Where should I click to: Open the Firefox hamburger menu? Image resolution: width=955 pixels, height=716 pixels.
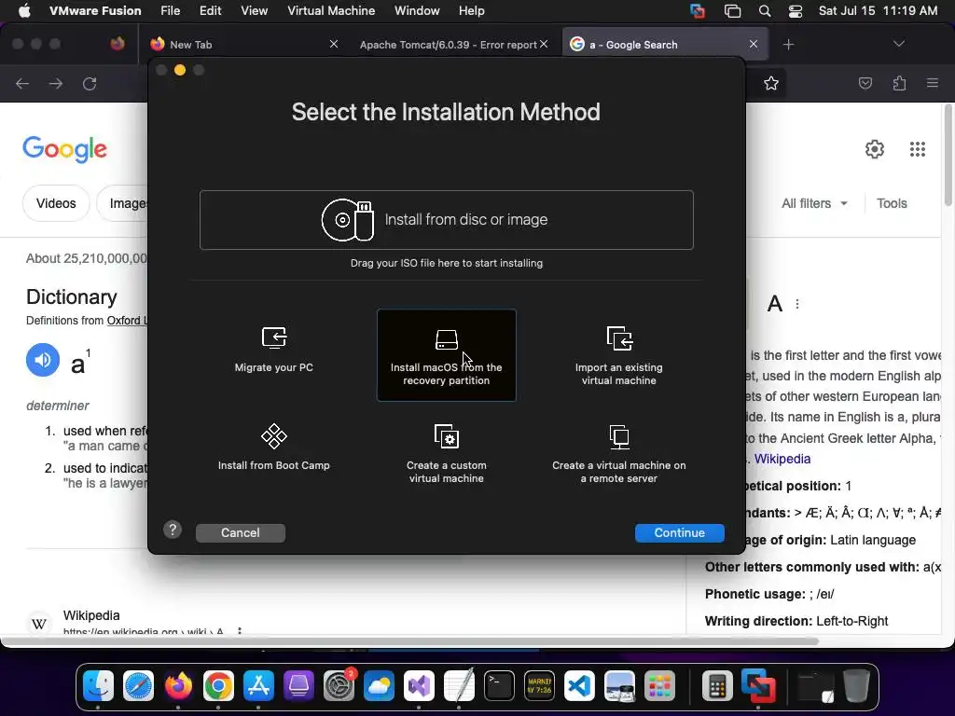click(x=933, y=83)
